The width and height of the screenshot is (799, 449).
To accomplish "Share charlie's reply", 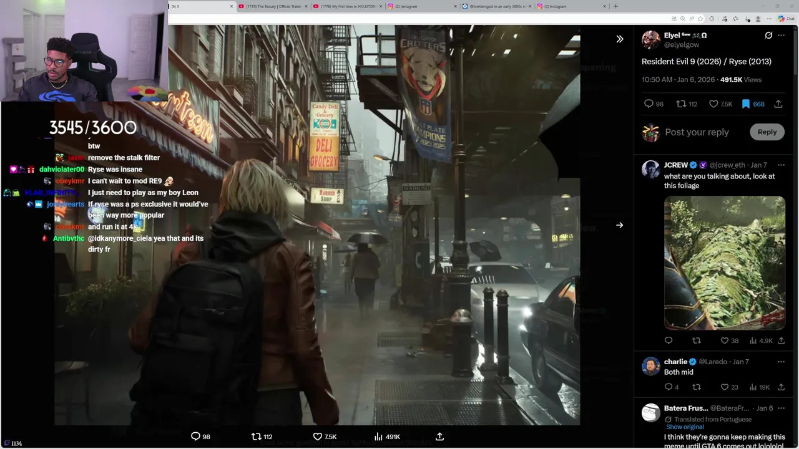I will (781, 387).
